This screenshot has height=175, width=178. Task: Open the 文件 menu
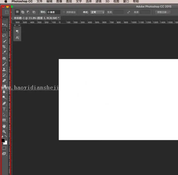pyautogui.click(x=39, y=2)
